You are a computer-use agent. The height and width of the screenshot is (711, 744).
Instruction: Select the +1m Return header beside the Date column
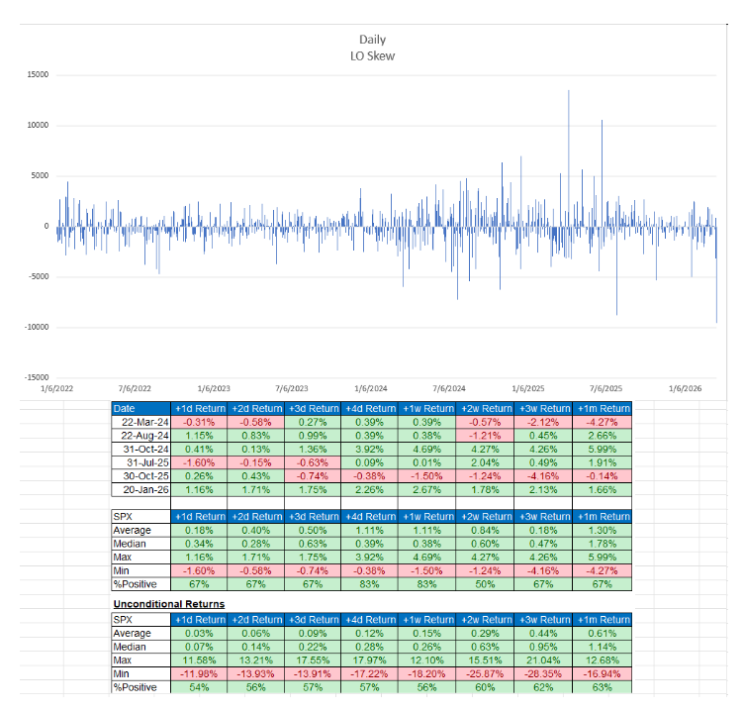[x=601, y=408]
